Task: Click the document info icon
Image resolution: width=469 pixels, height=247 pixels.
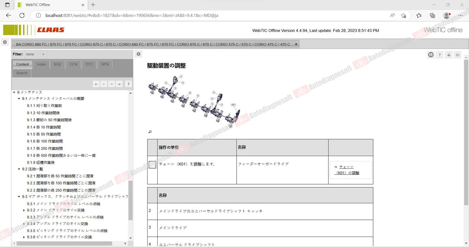Action: pyautogui.click(x=431, y=55)
